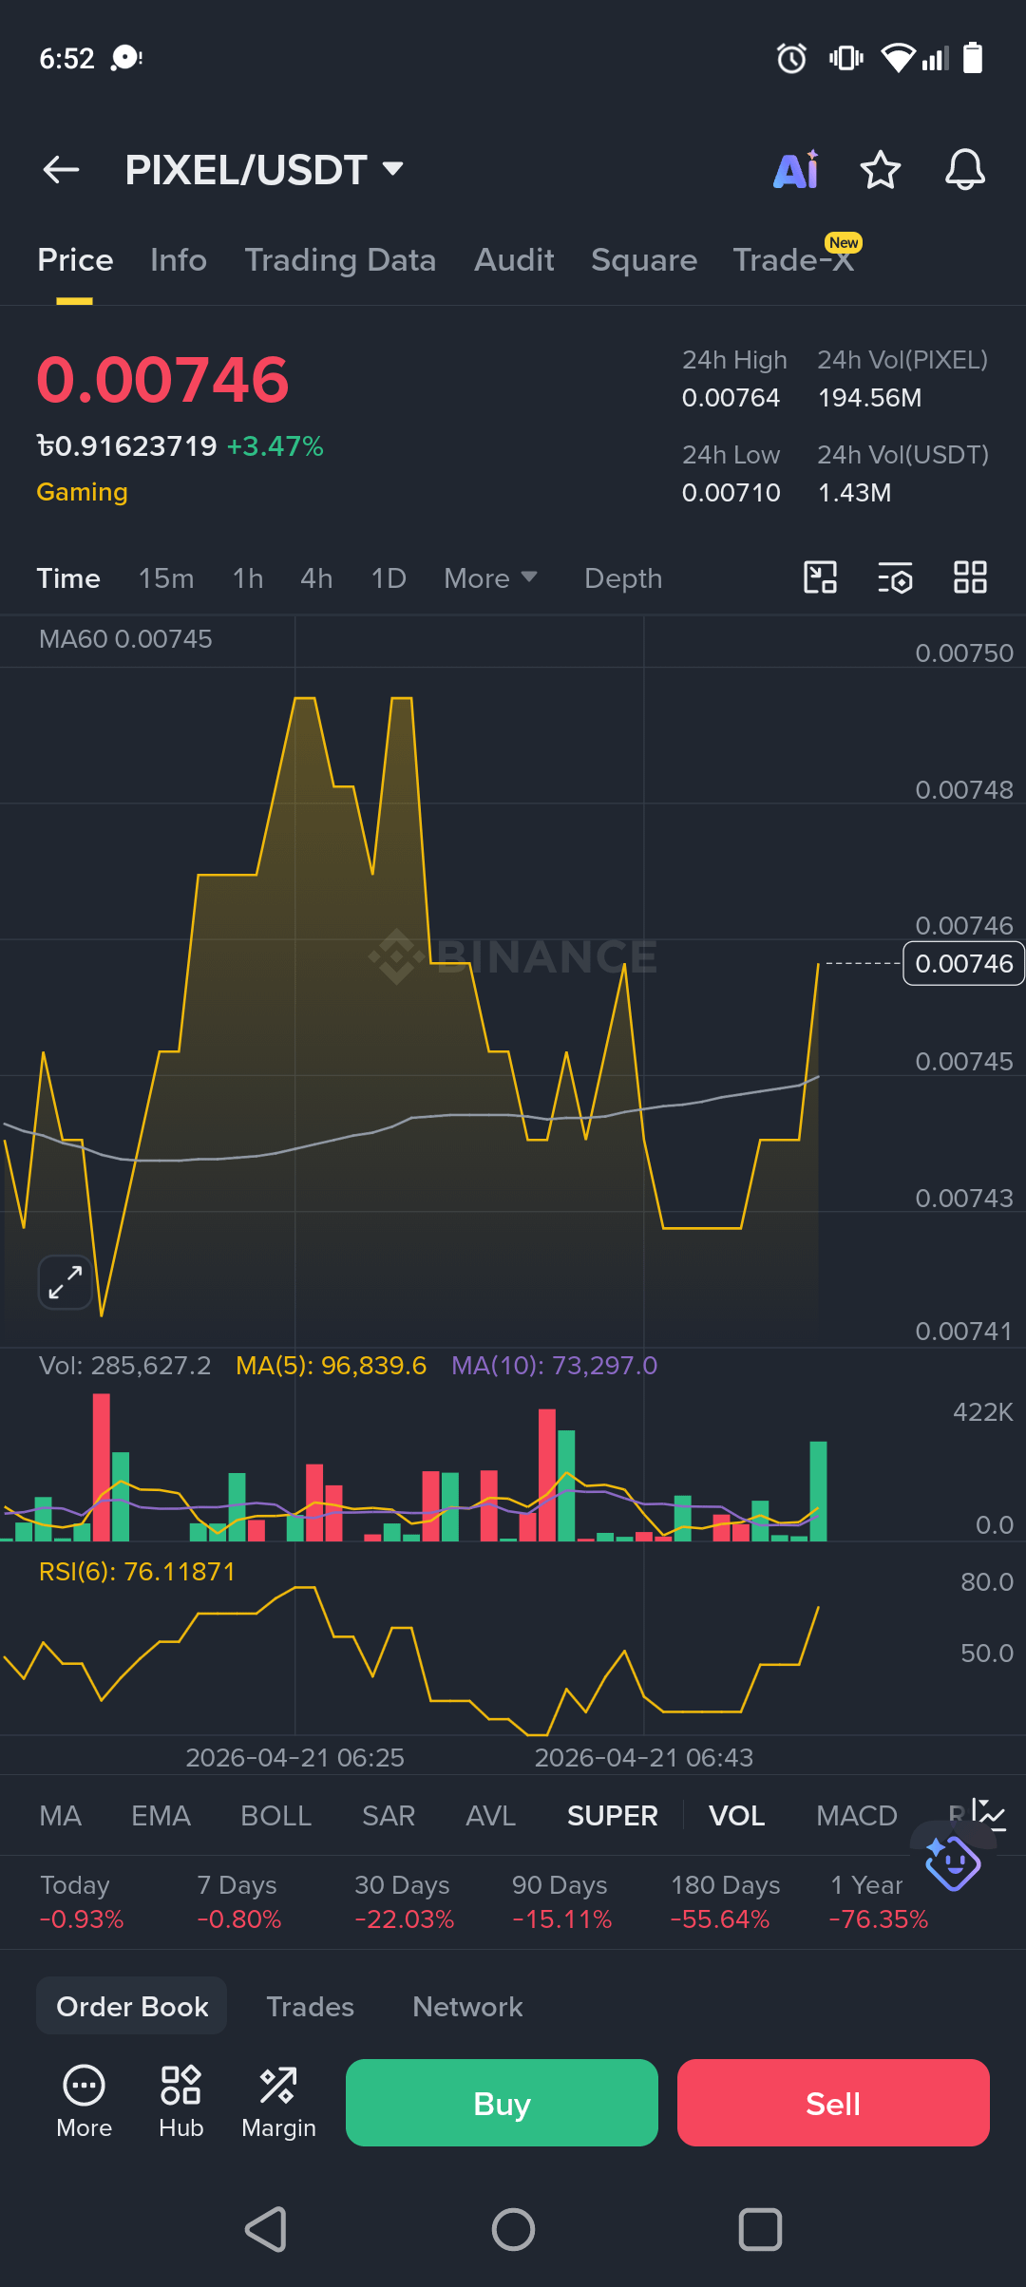Open price alert bell icon

pyautogui.click(x=964, y=170)
